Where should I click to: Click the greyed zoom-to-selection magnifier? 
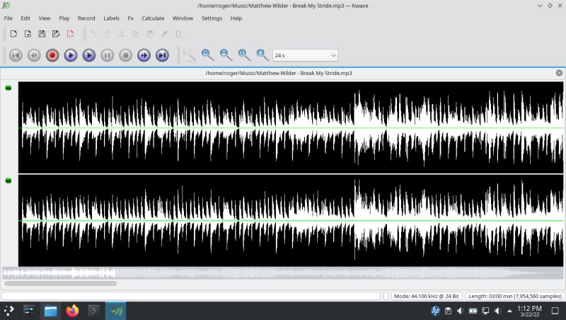tap(189, 55)
